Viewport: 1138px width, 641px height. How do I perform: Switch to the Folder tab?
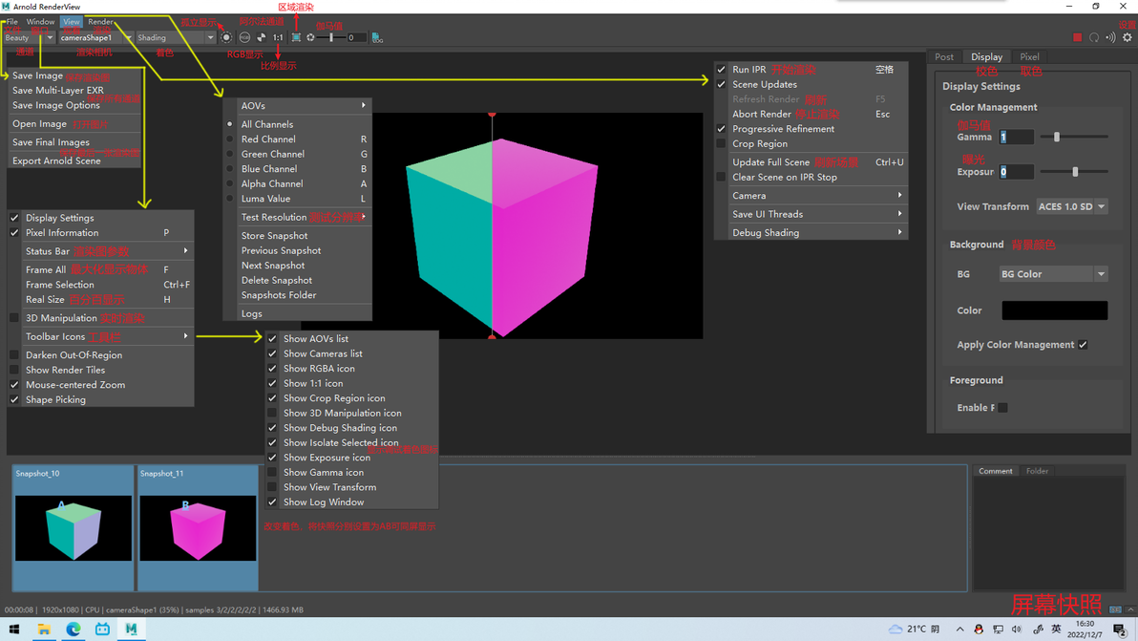[x=1037, y=471]
